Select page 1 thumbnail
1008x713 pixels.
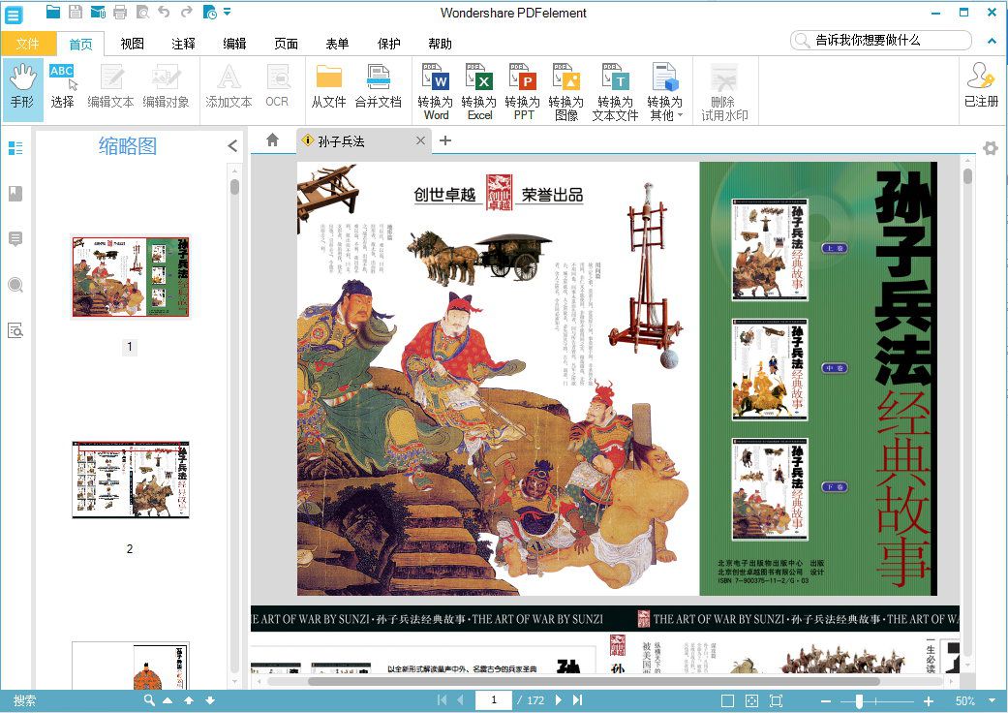[x=131, y=277]
